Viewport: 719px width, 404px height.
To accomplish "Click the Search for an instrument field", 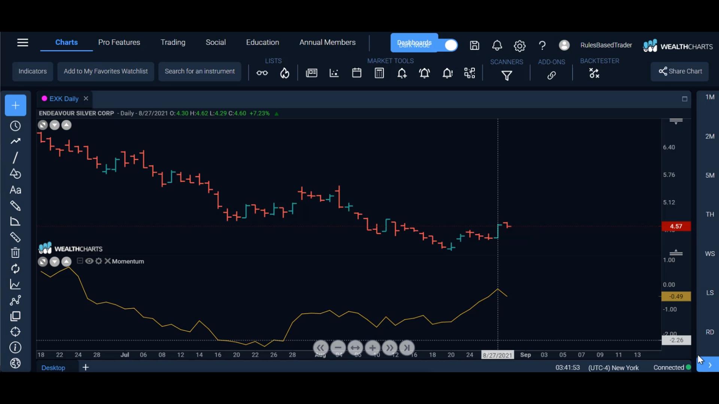I will coord(200,71).
